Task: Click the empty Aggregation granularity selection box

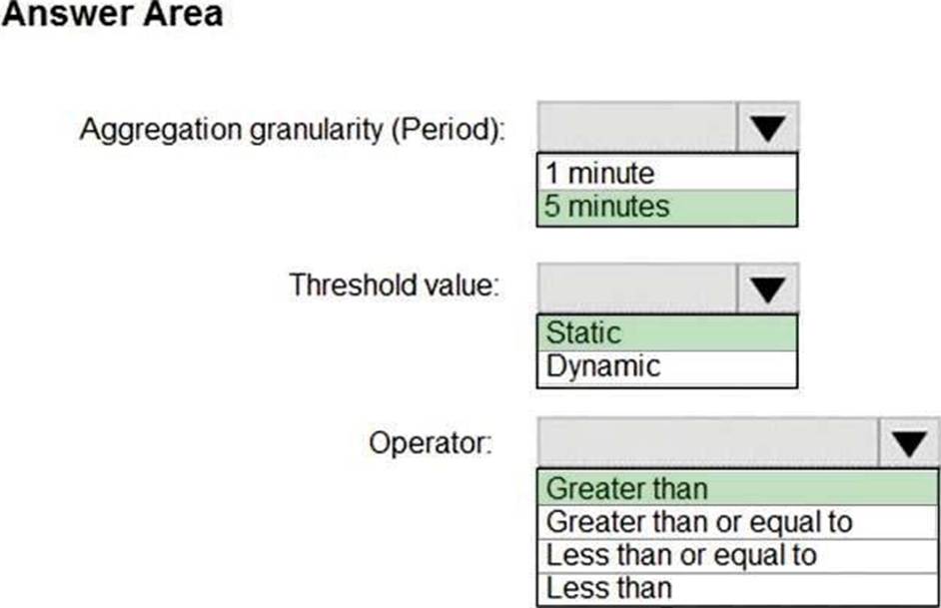Action: click(636, 127)
